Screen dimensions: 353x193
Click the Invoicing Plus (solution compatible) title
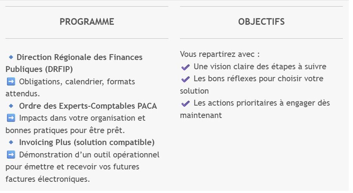coord(87,142)
